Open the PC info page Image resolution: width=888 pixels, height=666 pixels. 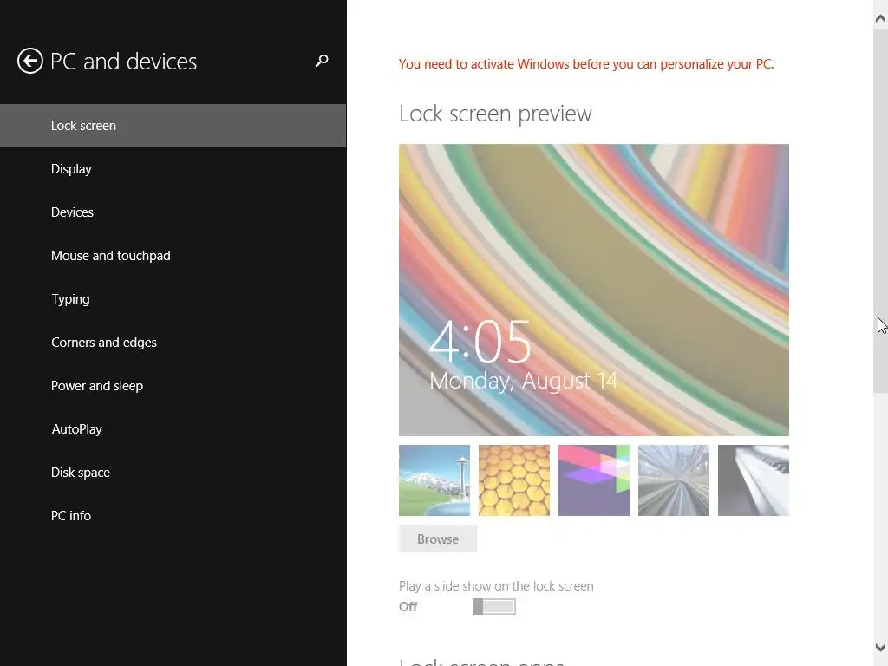[71, 516]
